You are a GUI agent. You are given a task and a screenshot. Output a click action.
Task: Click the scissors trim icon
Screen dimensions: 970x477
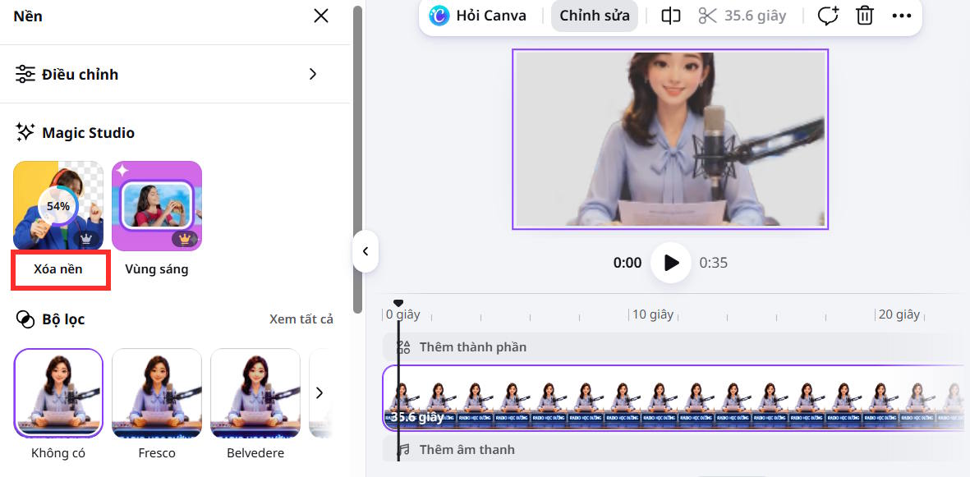707,16
